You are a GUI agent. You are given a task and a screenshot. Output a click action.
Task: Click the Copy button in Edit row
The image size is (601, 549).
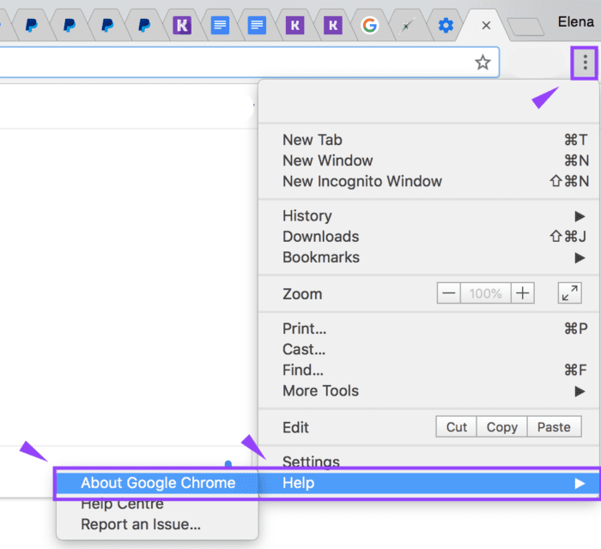click(x=501, y=427)
